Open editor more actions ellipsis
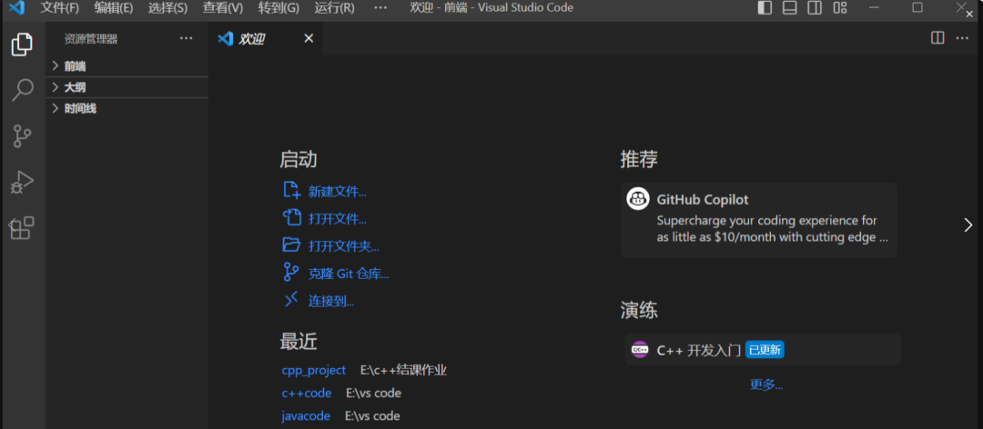Viewport: 983px width, 429px height. pyautogui.click(x=962, y=38)
